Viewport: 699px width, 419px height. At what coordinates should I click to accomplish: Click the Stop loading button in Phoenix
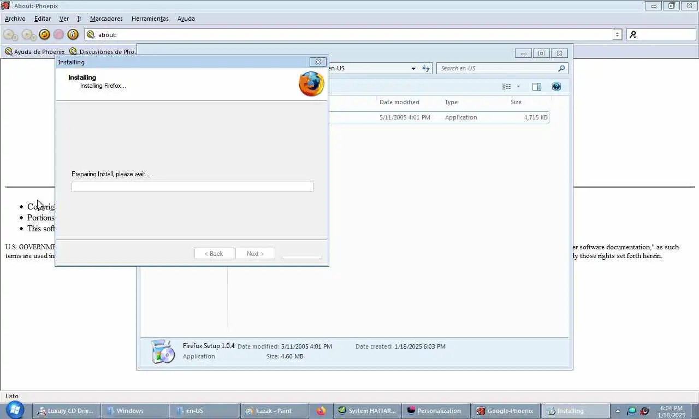[58, 34]
